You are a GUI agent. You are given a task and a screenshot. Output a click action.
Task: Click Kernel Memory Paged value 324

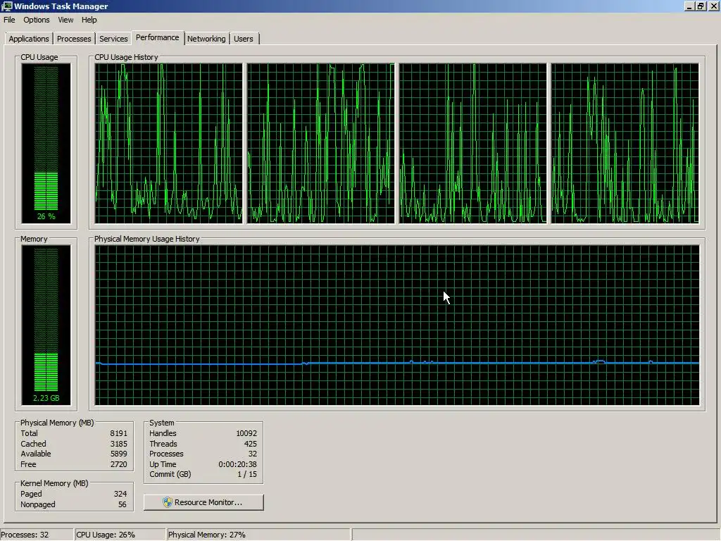click(x=120, y=494)
